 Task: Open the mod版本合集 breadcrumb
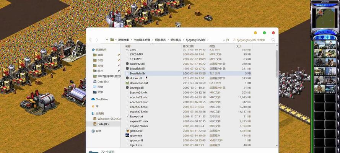pos(142,40)
